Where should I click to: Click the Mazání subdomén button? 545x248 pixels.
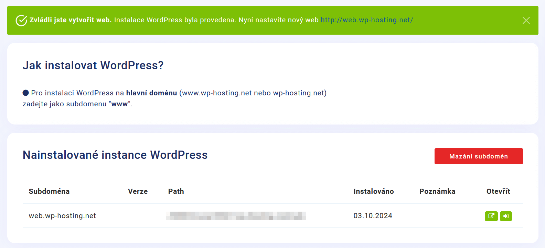tap(479, 156)
